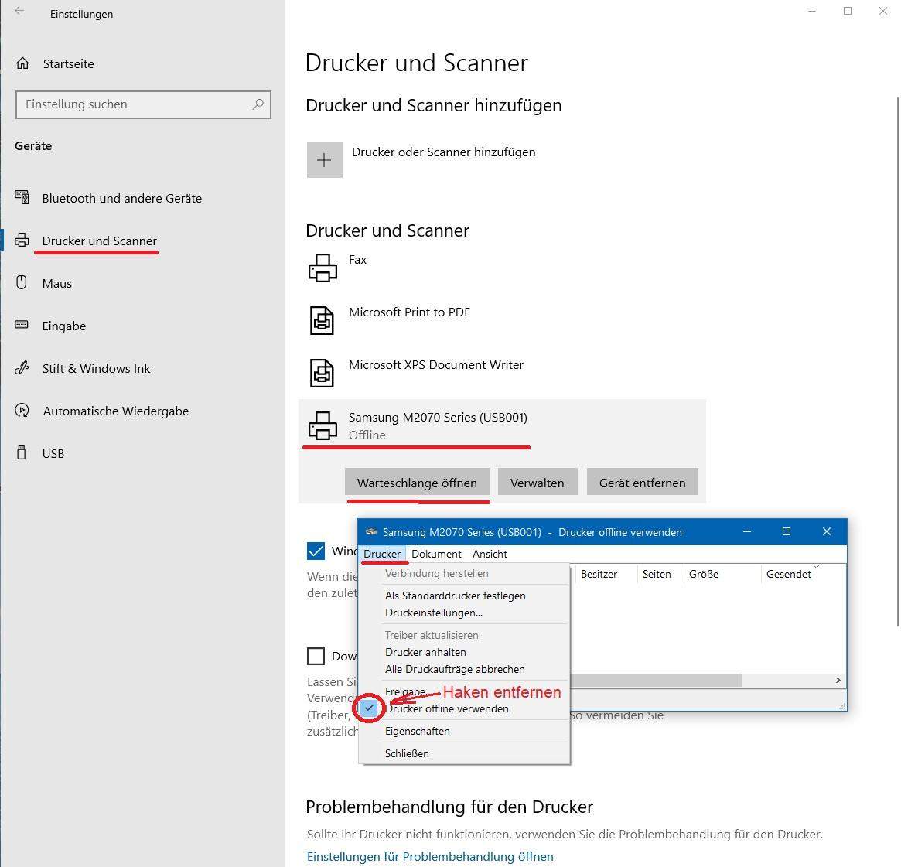This screenshot has height=867, width=901.
Task: Click the back arrow in Einstellungen
Action: click(19, 11)
